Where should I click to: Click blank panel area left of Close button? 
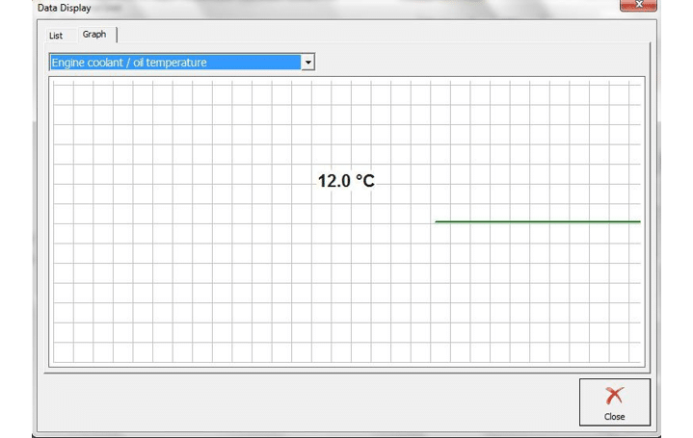pyautogui.click(x=308, y=401)
